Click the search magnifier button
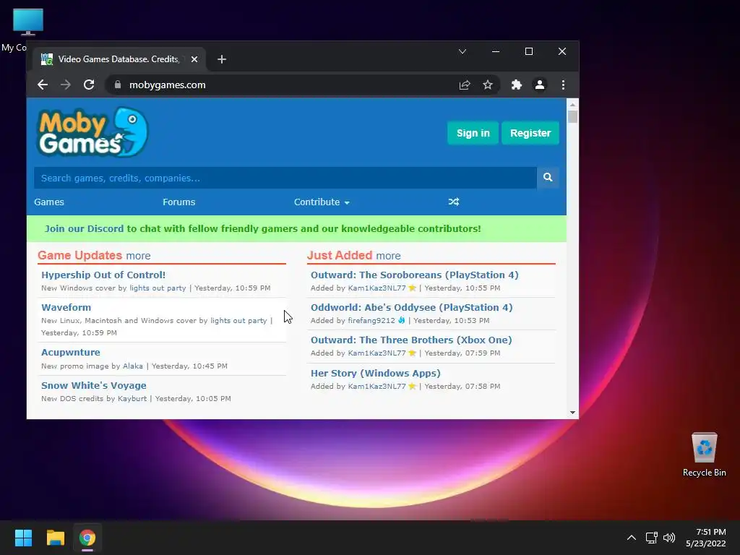This screenshot has width=740, height=555. pos(548,178)
